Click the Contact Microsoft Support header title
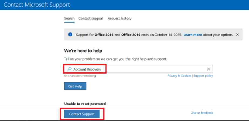 (37, 5)
